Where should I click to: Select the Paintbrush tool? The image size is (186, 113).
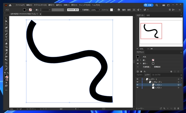pos(6,34)
